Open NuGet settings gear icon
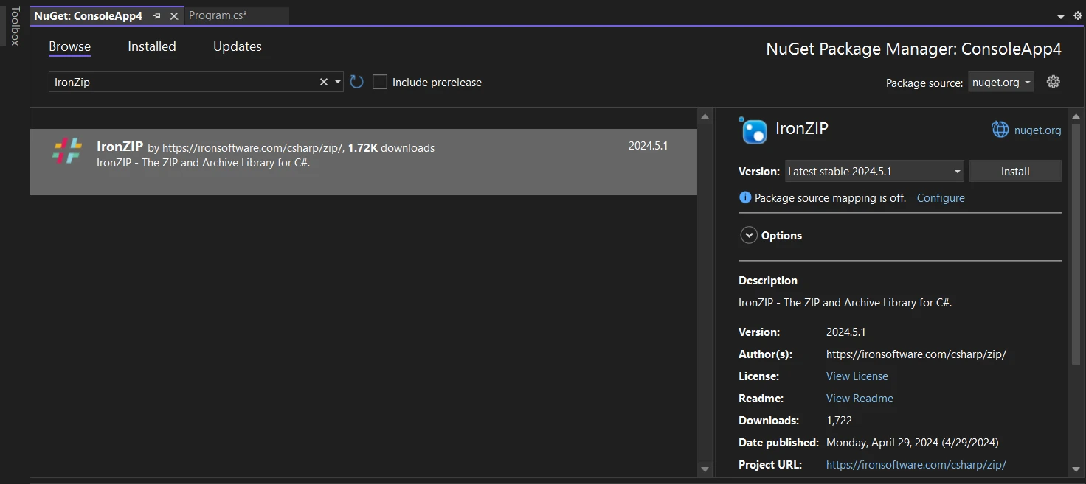The width and height of the screenshot is (1086, 484). pos(1054,82)
